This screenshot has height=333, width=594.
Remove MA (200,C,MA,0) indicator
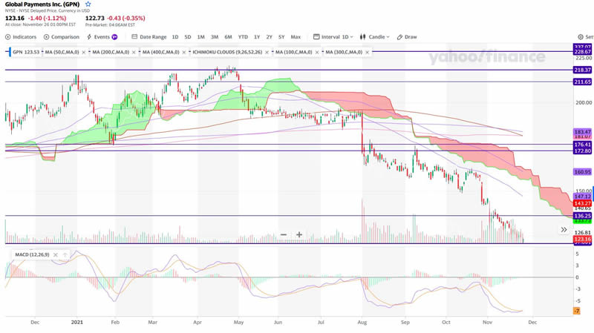pyautogui.click(x=134, y=52)
